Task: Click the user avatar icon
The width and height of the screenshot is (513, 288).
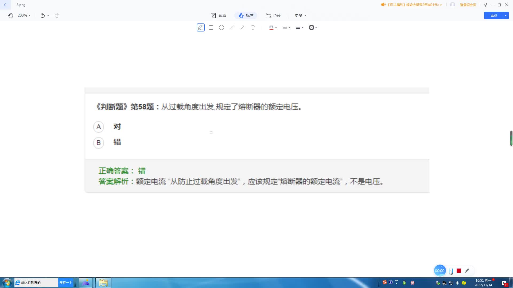Action: tap(453, 5)
